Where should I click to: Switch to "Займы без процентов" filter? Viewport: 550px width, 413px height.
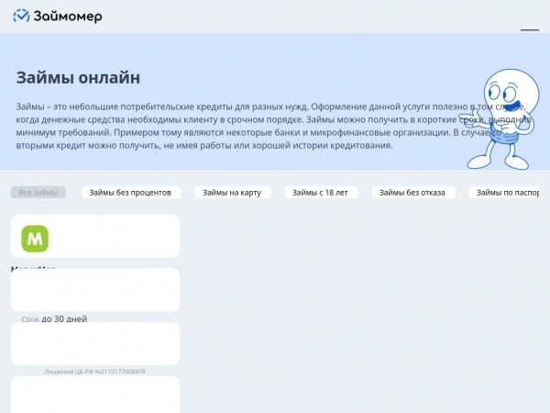[x=130, y=193]
